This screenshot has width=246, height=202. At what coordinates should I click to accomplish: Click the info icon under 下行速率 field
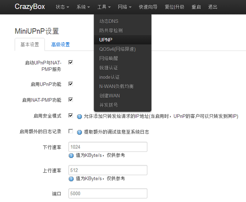click(x=71, y=155)
